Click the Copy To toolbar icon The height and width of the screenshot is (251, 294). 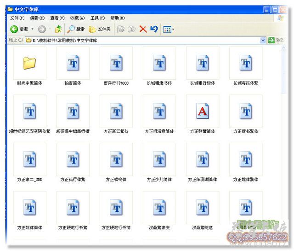click(x=132, y=29)
